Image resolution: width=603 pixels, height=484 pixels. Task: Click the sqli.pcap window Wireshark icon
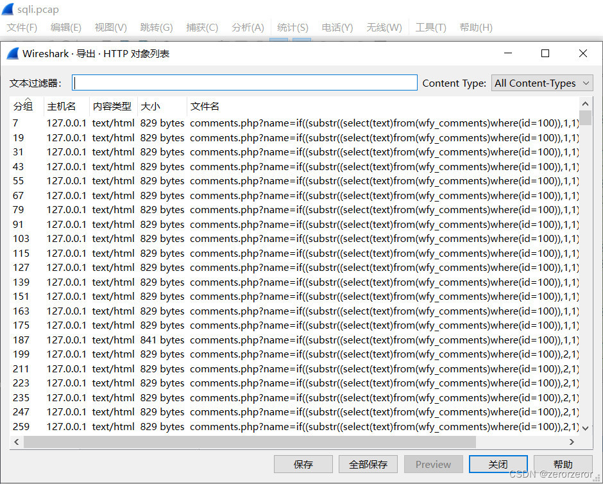click(x=8, y=9)
